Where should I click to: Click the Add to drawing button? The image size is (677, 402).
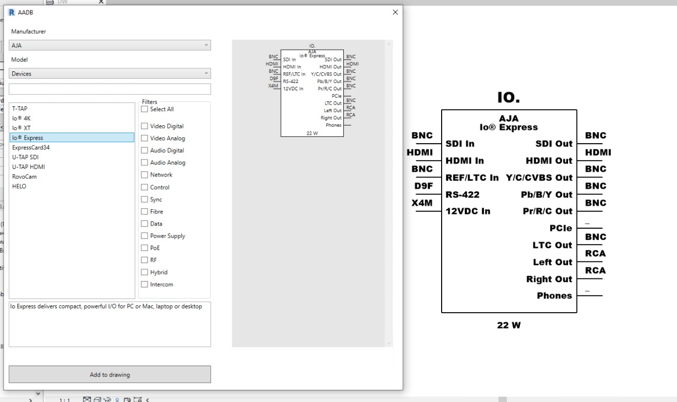click(110, 375)
